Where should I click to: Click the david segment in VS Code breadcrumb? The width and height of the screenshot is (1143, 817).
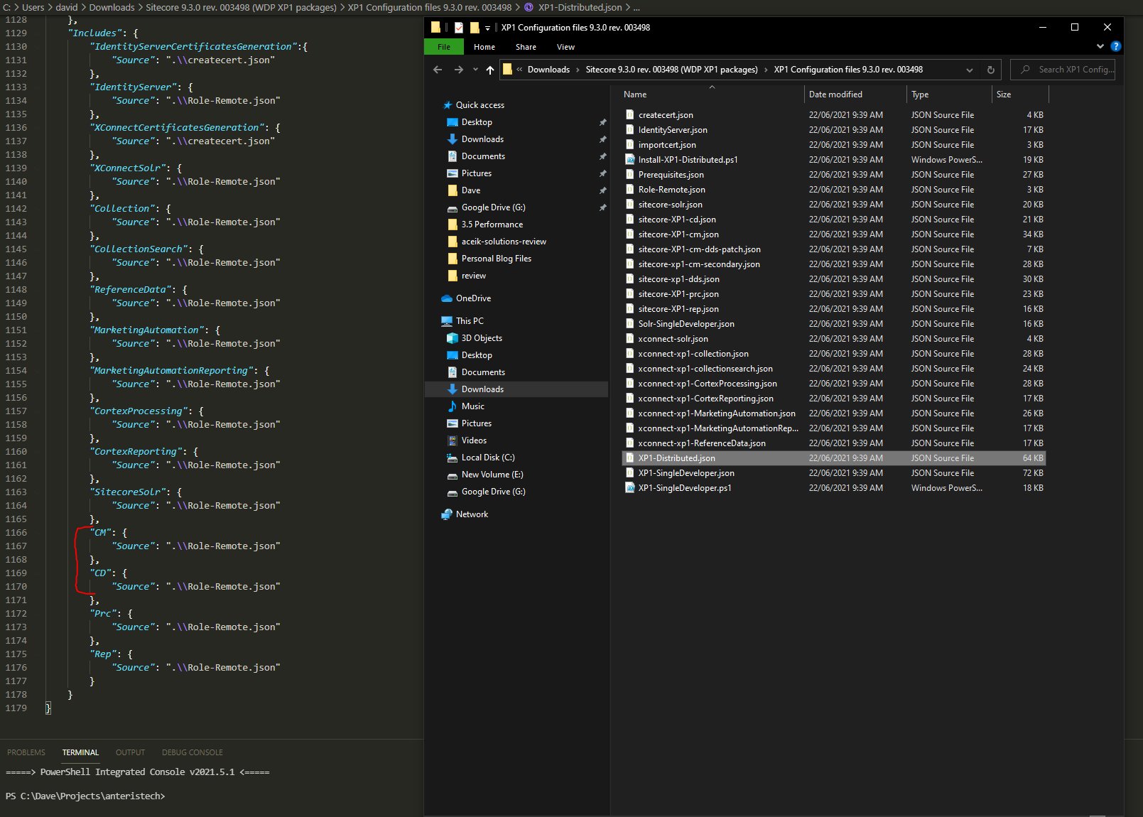(67, 7)
